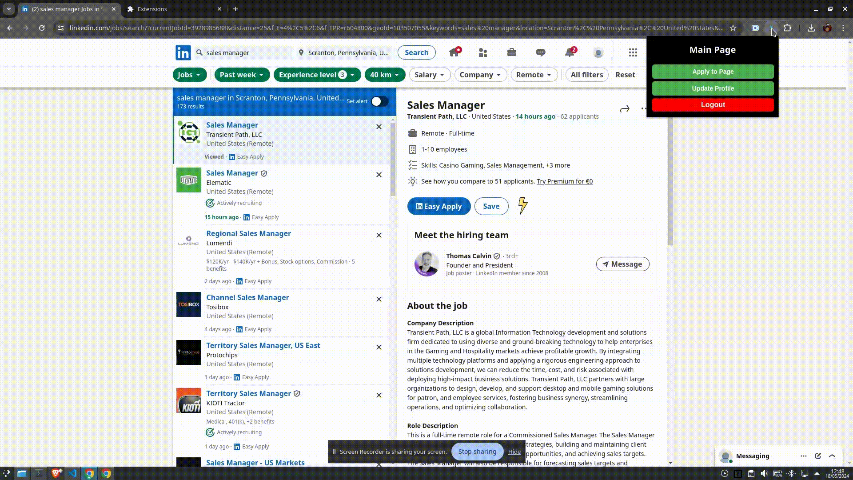
Task: Click the job list scrollbar thumb
Action: pos(393,160)
